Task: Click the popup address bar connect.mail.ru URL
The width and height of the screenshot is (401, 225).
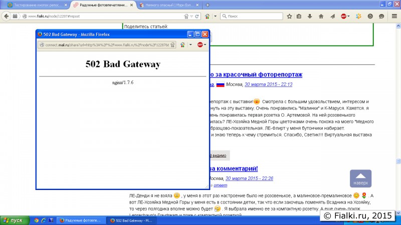Action: pos(107,45)
